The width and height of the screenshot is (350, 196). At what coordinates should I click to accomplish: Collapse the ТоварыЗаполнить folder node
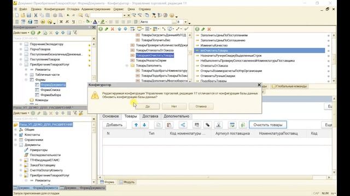[127, 65]
